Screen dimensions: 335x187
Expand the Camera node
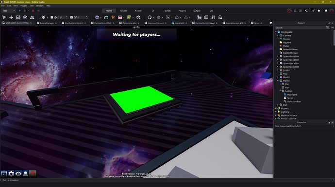point(278,36)
